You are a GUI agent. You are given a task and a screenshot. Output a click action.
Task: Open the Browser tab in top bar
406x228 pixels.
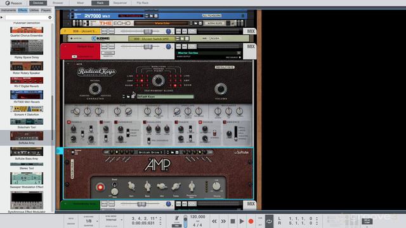coord(58,3)
